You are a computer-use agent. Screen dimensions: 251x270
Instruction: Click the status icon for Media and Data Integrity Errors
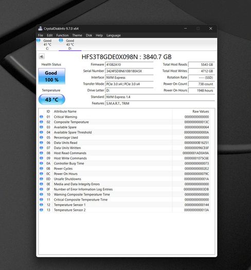pos(41,184)
